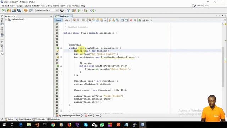Click the globe browser icon in toolbar

[62, 10]
